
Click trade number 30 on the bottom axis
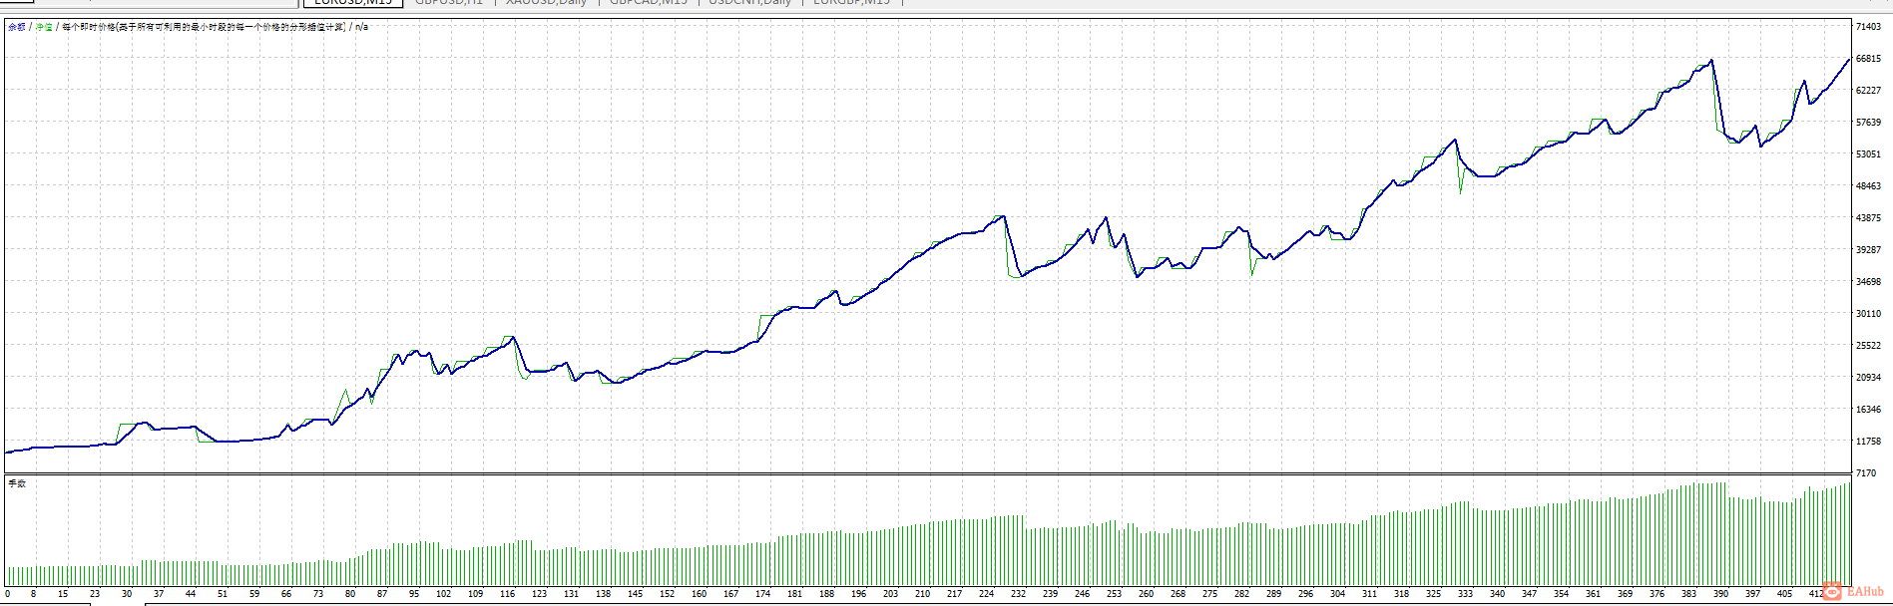pos(127,594)
